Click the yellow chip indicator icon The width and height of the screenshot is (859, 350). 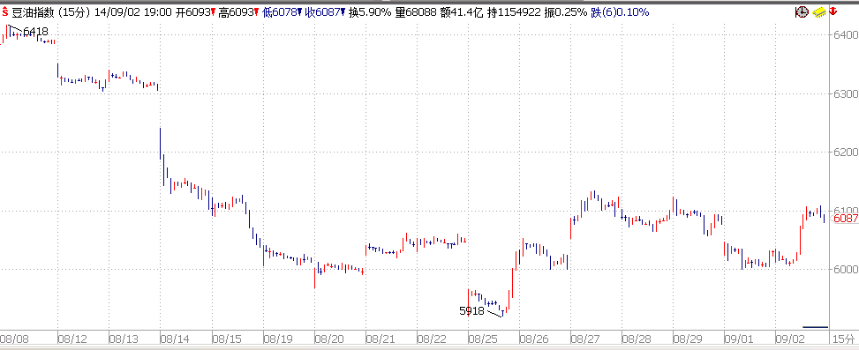(819, 11)
